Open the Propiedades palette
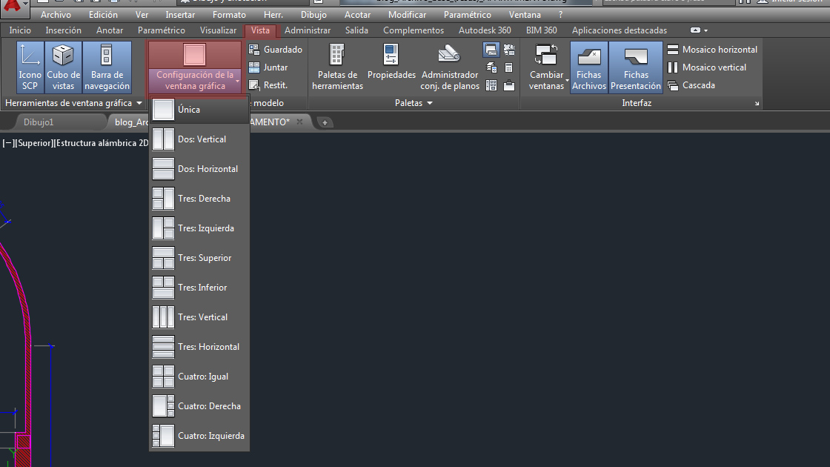Image resolution: width=830 pixels, height=467 pixels. coord(391,64)
